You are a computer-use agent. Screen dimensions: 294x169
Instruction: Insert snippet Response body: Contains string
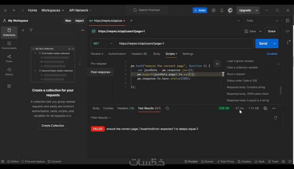point(246,87)
